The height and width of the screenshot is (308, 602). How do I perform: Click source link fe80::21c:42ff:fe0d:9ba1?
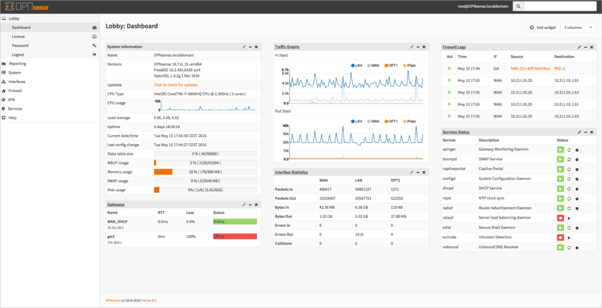pyautogui.click(x=531, y=68)
